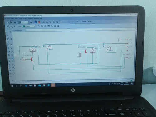The width and height of the screenshot is (156, 117).
Task: Click the sine wave simulation icon
Action: click(39, 26)
